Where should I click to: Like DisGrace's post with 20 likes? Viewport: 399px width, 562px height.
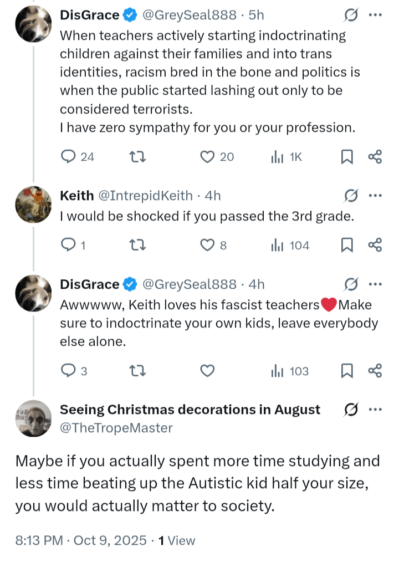(x=207, y=157)
